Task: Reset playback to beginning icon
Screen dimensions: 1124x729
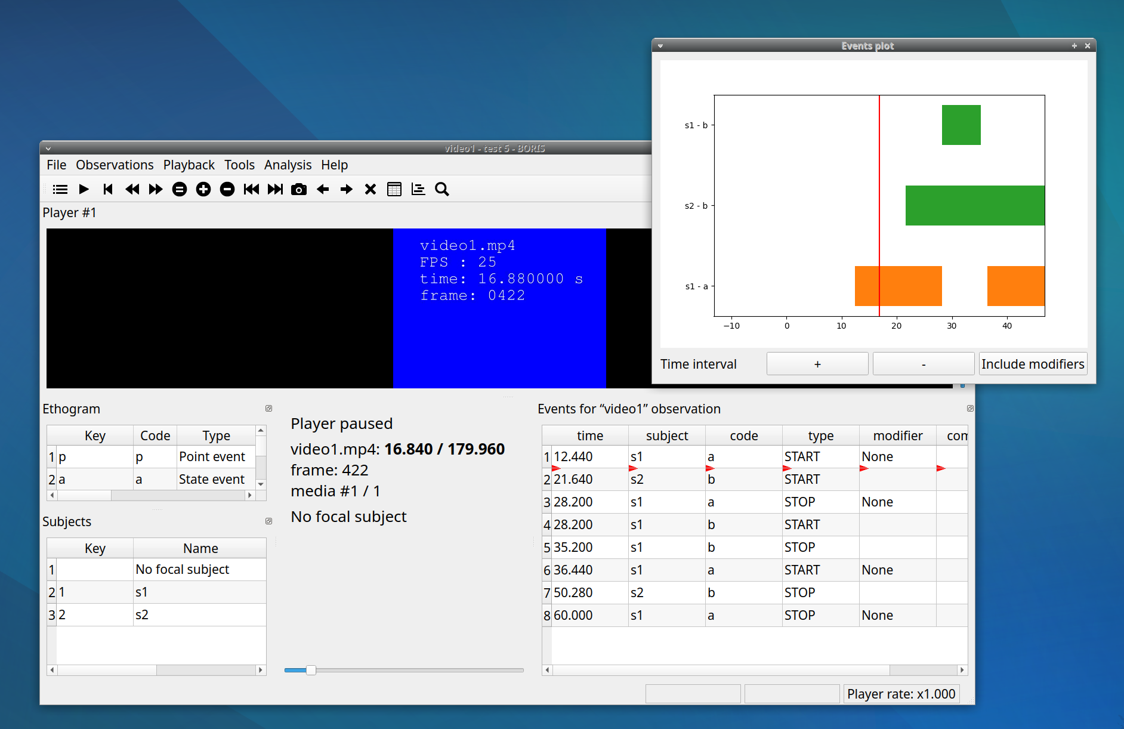Action: pyautogui.click(x=108, y=189)
